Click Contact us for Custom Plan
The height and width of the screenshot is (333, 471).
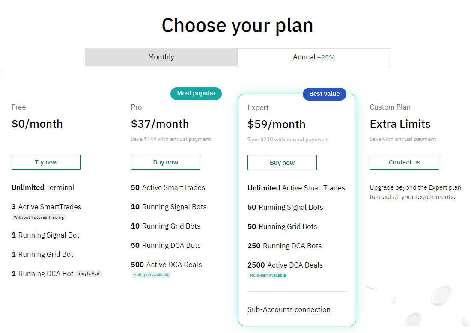tap(404, 162)
